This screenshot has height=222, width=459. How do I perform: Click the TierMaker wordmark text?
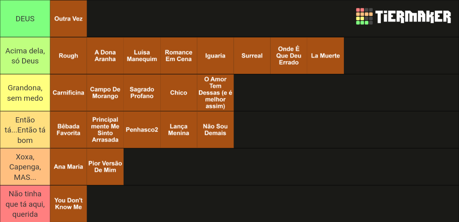pos(414,16)
